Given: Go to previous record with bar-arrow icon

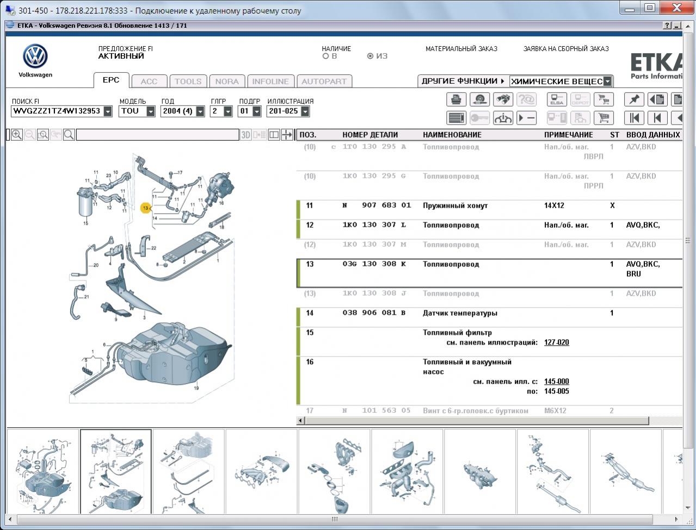Looking at the screenshot, I should tap(657, 117).
